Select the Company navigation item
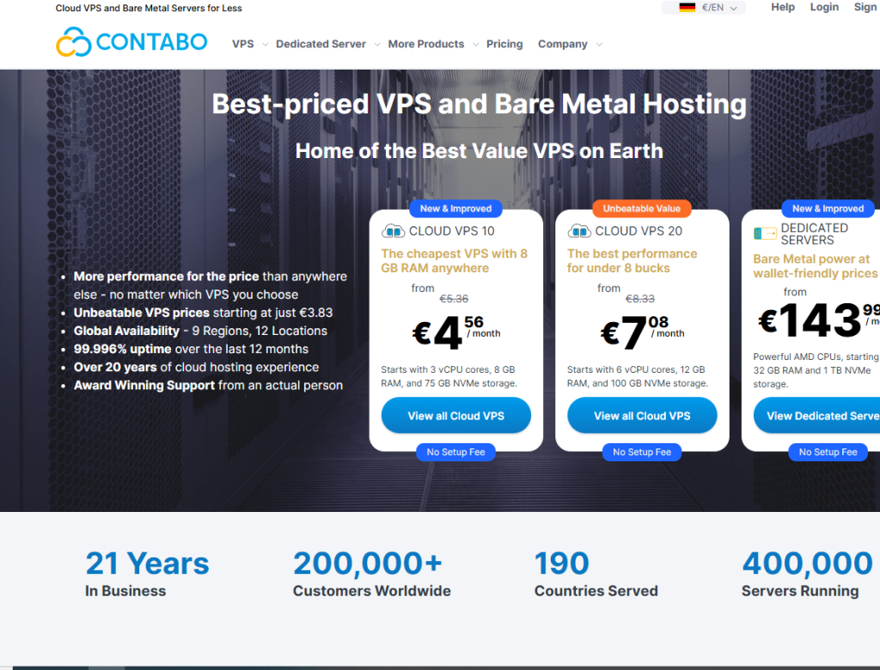 (x=562, y=44)
